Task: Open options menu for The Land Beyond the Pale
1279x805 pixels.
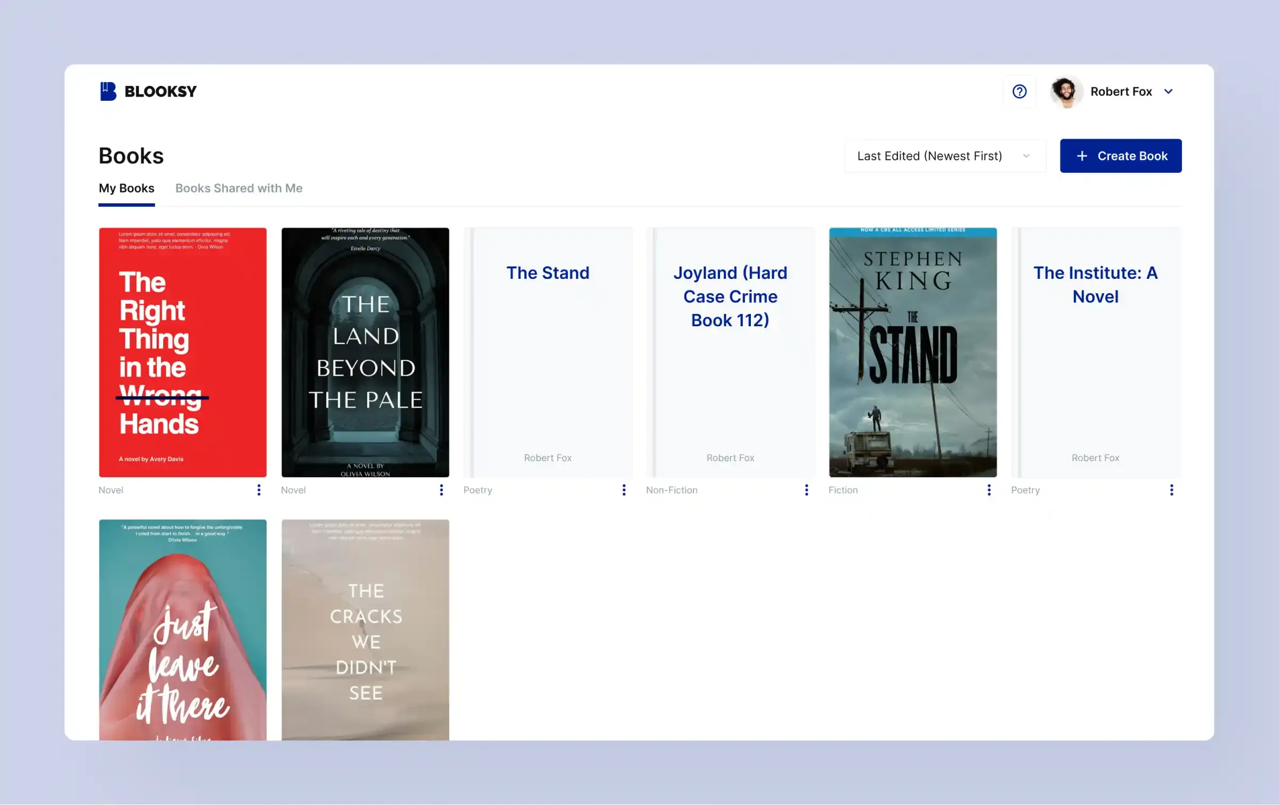Action: tap(441, 490)
